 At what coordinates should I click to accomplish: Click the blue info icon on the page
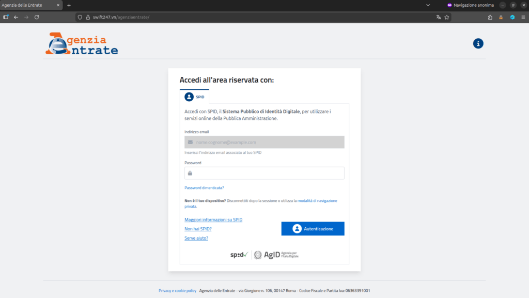[478, 43]
